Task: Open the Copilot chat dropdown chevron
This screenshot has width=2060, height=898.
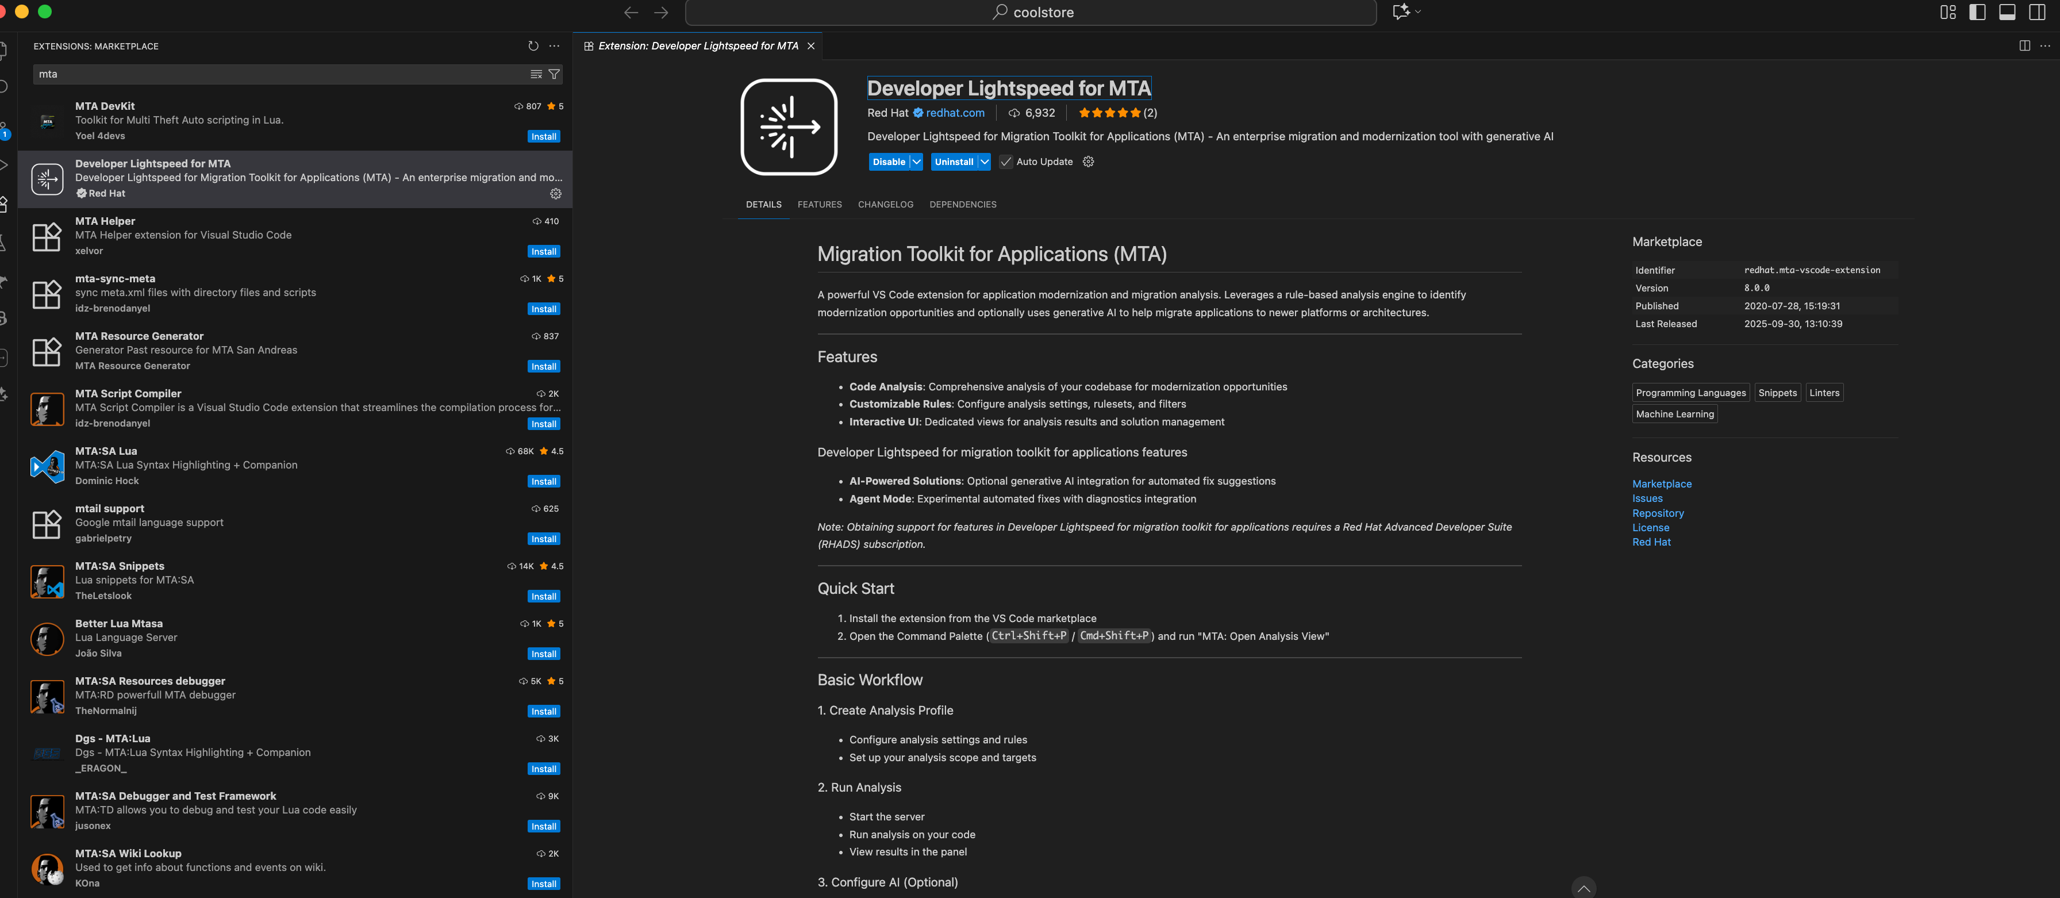Action: point(1418,12)
